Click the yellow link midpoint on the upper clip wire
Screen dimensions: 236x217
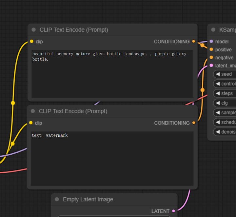pos(13,103)
